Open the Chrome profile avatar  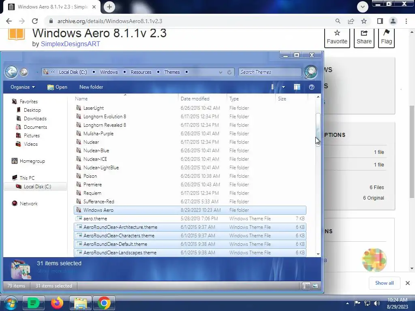click(x=393, y=21)
